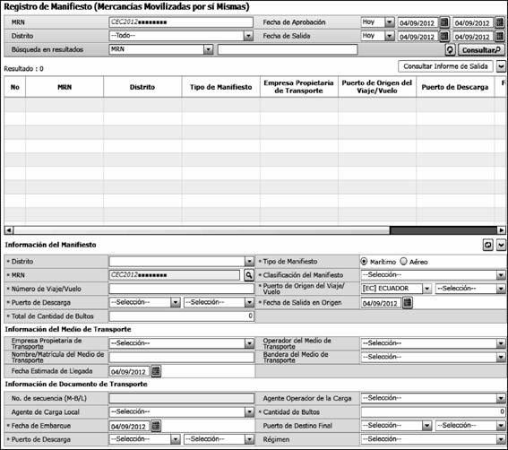This screenshot has width=508, height=450.
Task: Select the Aéreo radio button
Action: (x=403, y=262)
